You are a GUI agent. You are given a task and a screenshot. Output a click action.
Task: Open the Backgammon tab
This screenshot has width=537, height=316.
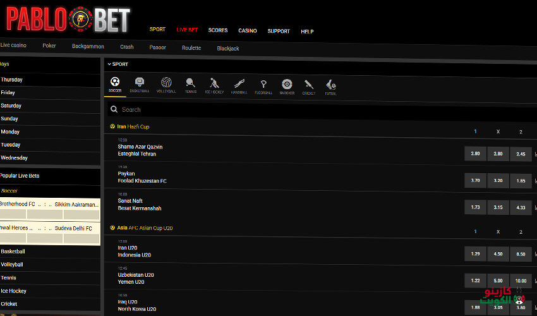(x=88, y=46)
